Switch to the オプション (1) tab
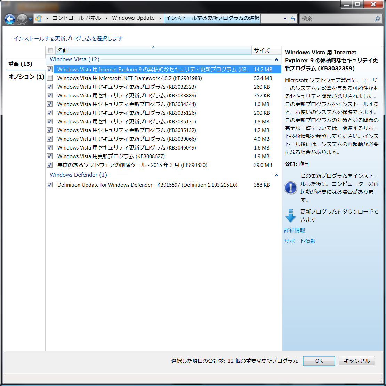This screenshot has width=386, height=386. 26,77
